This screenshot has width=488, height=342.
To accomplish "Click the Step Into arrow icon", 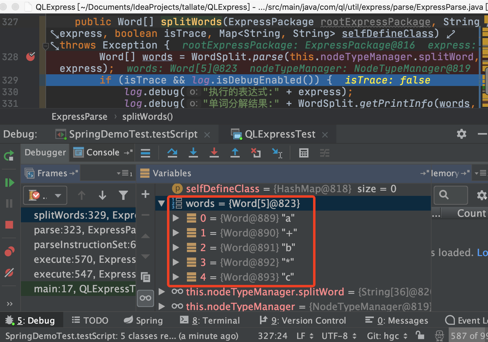I will pos(193,153).
